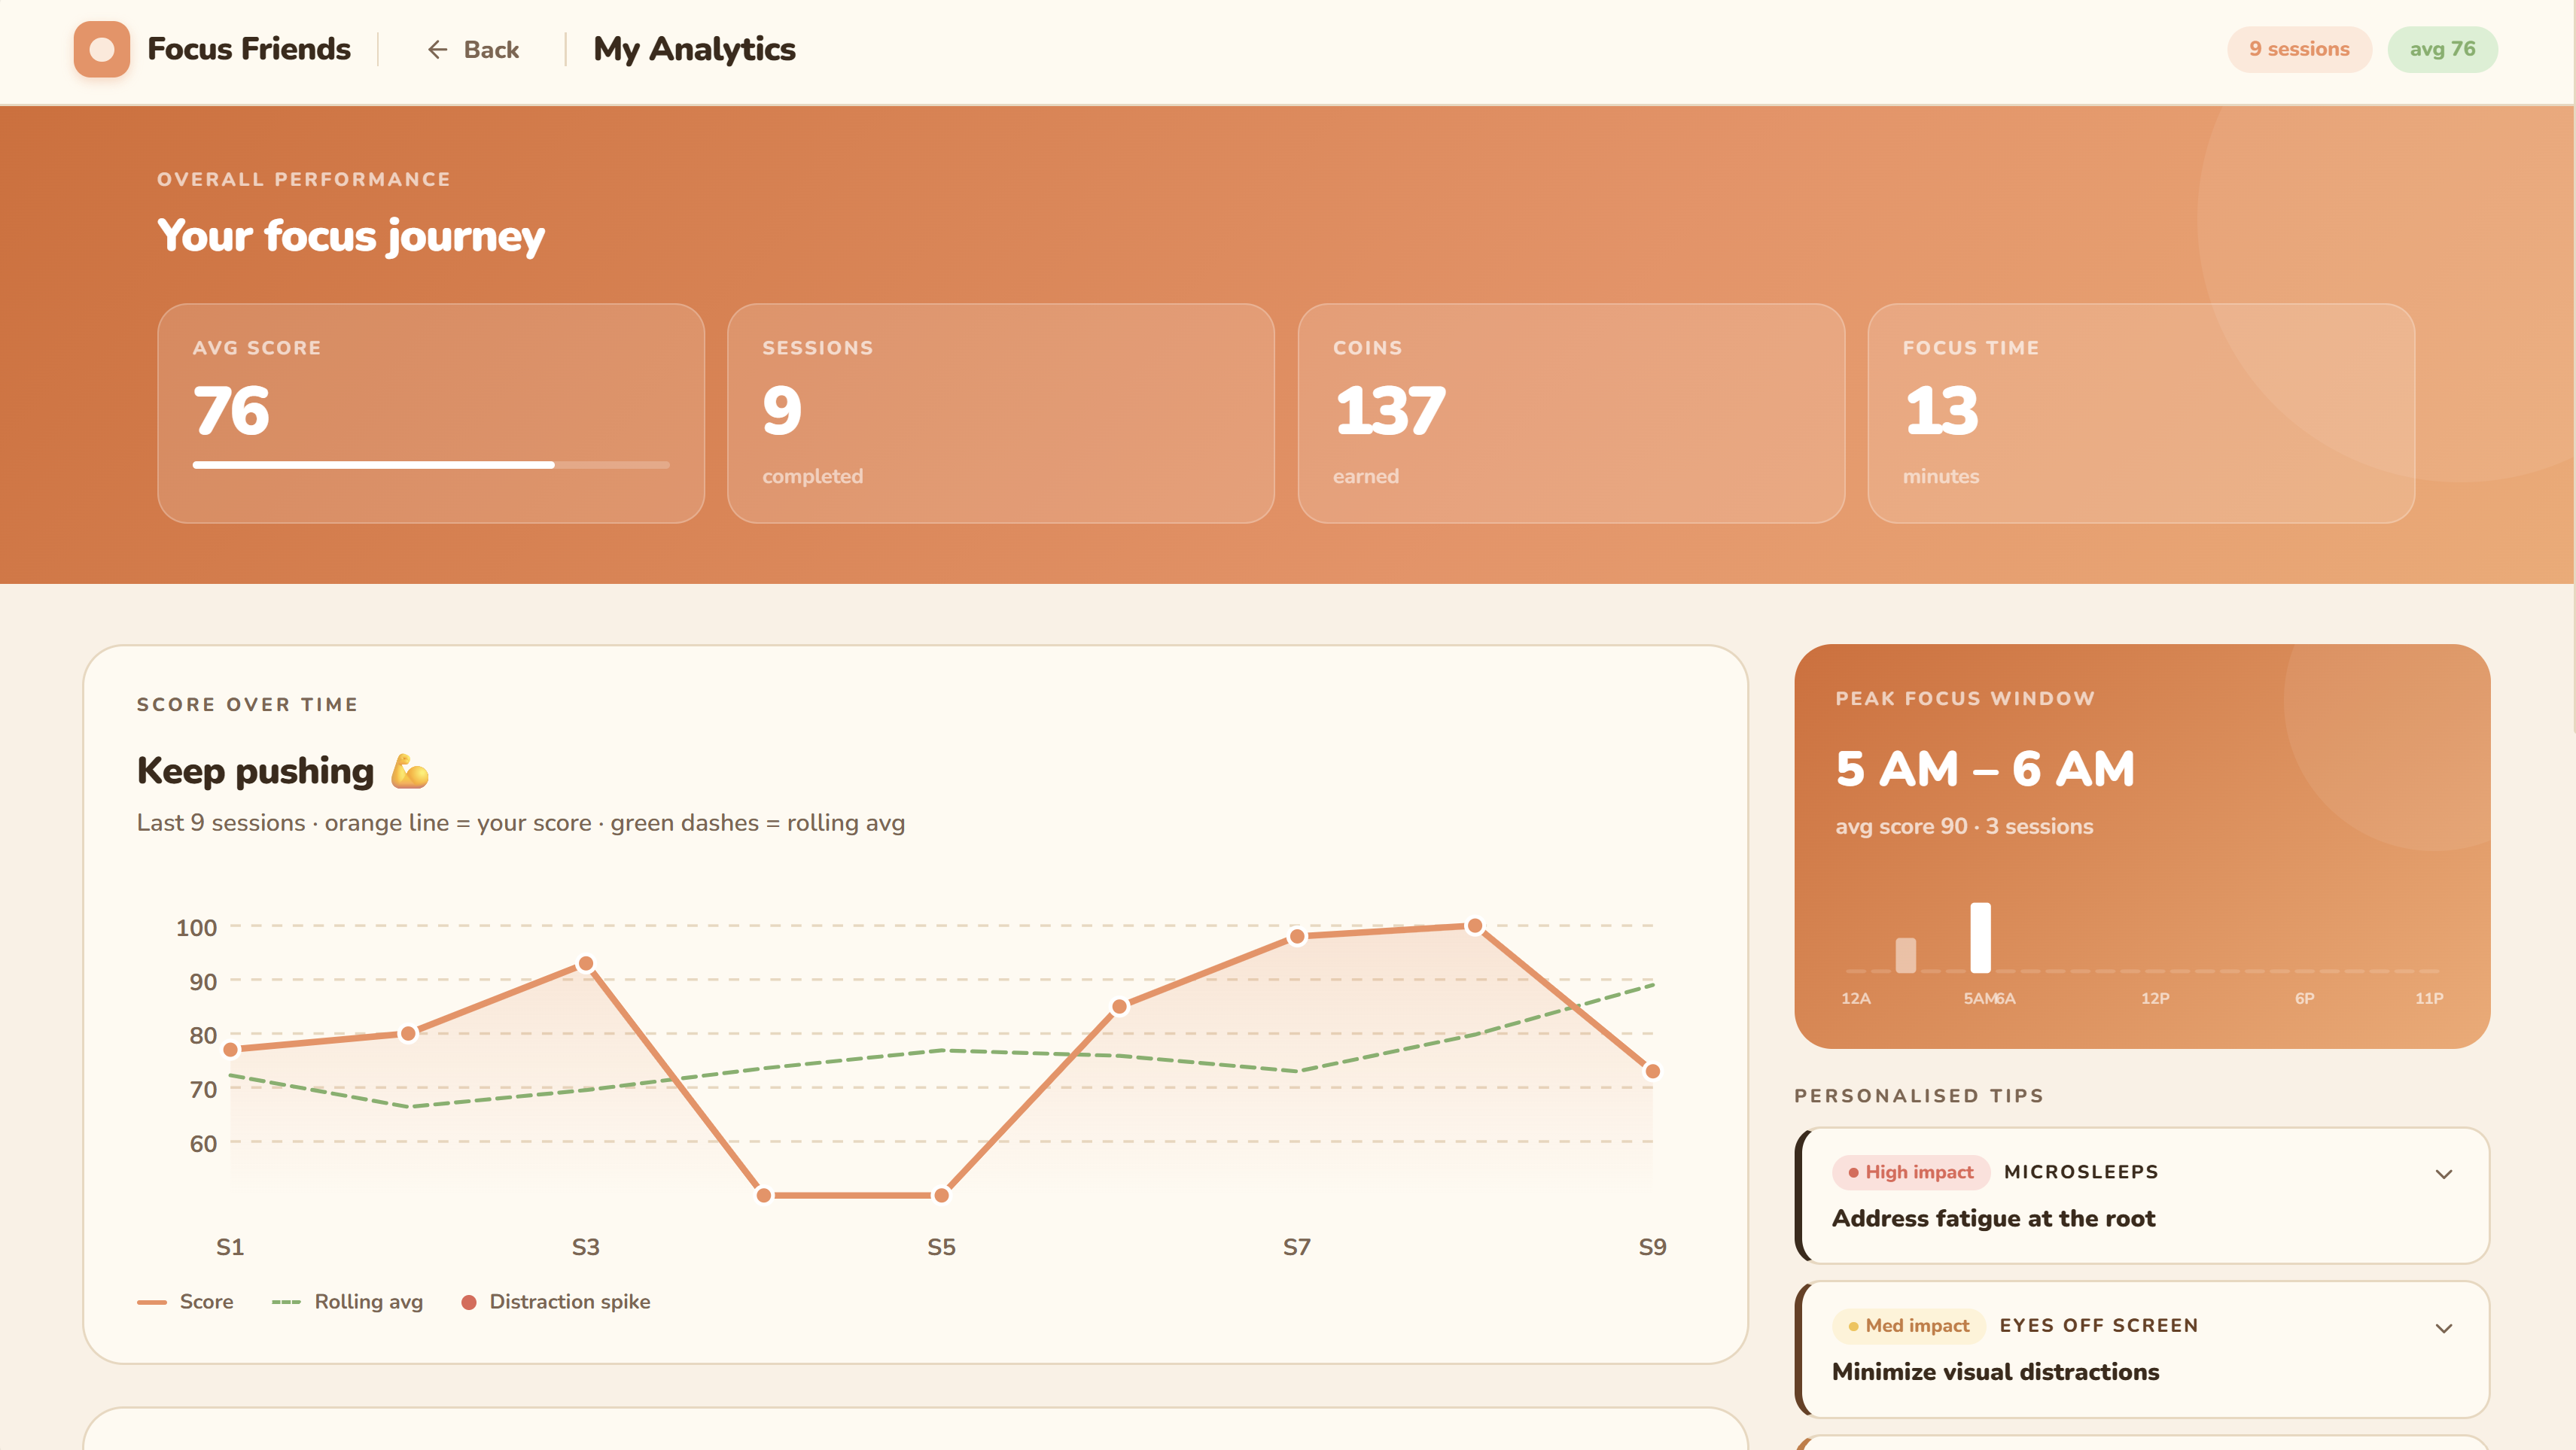Click the yellow Med impact dot

[1853, 1326]
